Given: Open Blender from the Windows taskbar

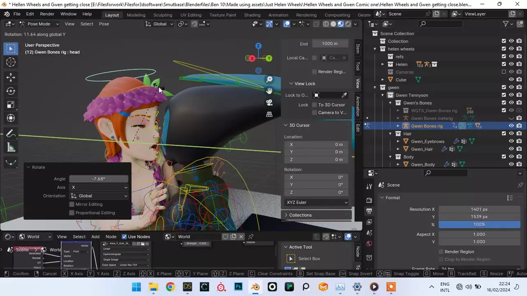Looking at the screenshot, I should tap(255, 287).
